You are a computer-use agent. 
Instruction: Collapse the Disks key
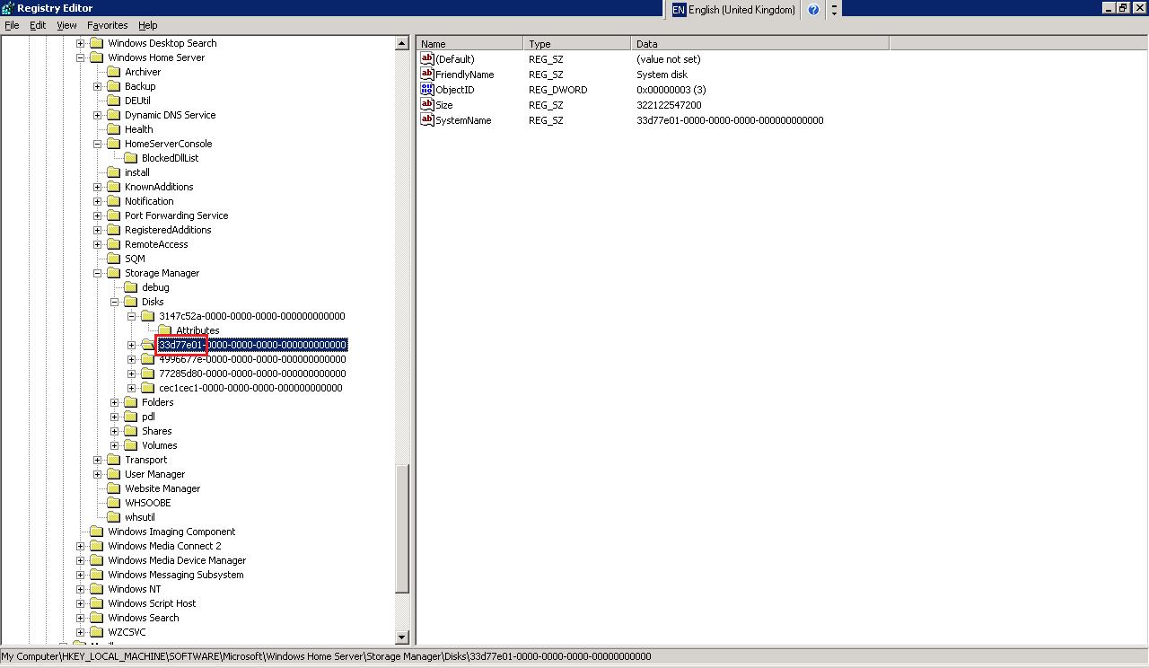pyautogui.click(x=115, y=302)
